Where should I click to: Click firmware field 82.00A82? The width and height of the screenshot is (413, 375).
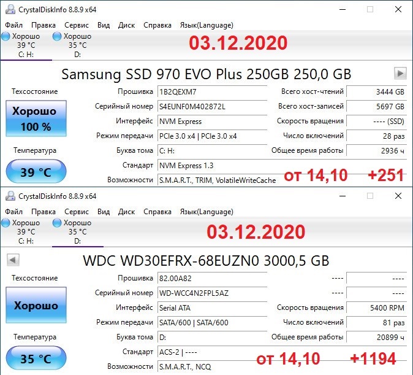212,279
